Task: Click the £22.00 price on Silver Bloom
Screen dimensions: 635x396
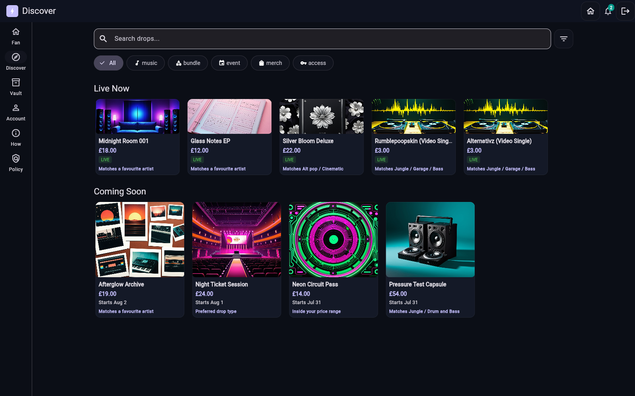Action: click(292, 150)
